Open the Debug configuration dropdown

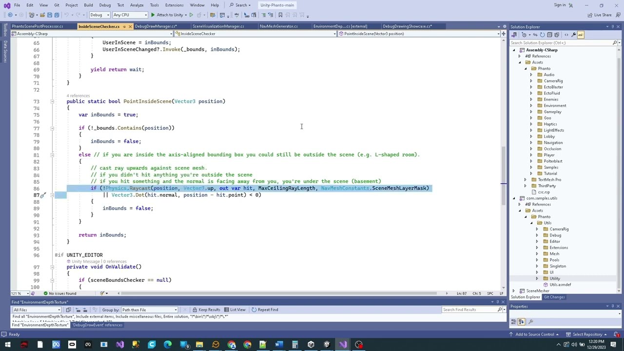tap(100, 15)
